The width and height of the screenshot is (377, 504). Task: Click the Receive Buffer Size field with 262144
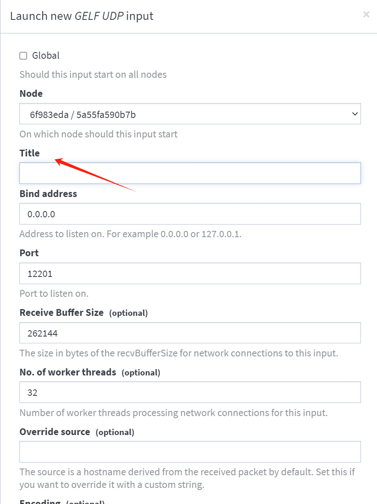(x=190, y=333)
